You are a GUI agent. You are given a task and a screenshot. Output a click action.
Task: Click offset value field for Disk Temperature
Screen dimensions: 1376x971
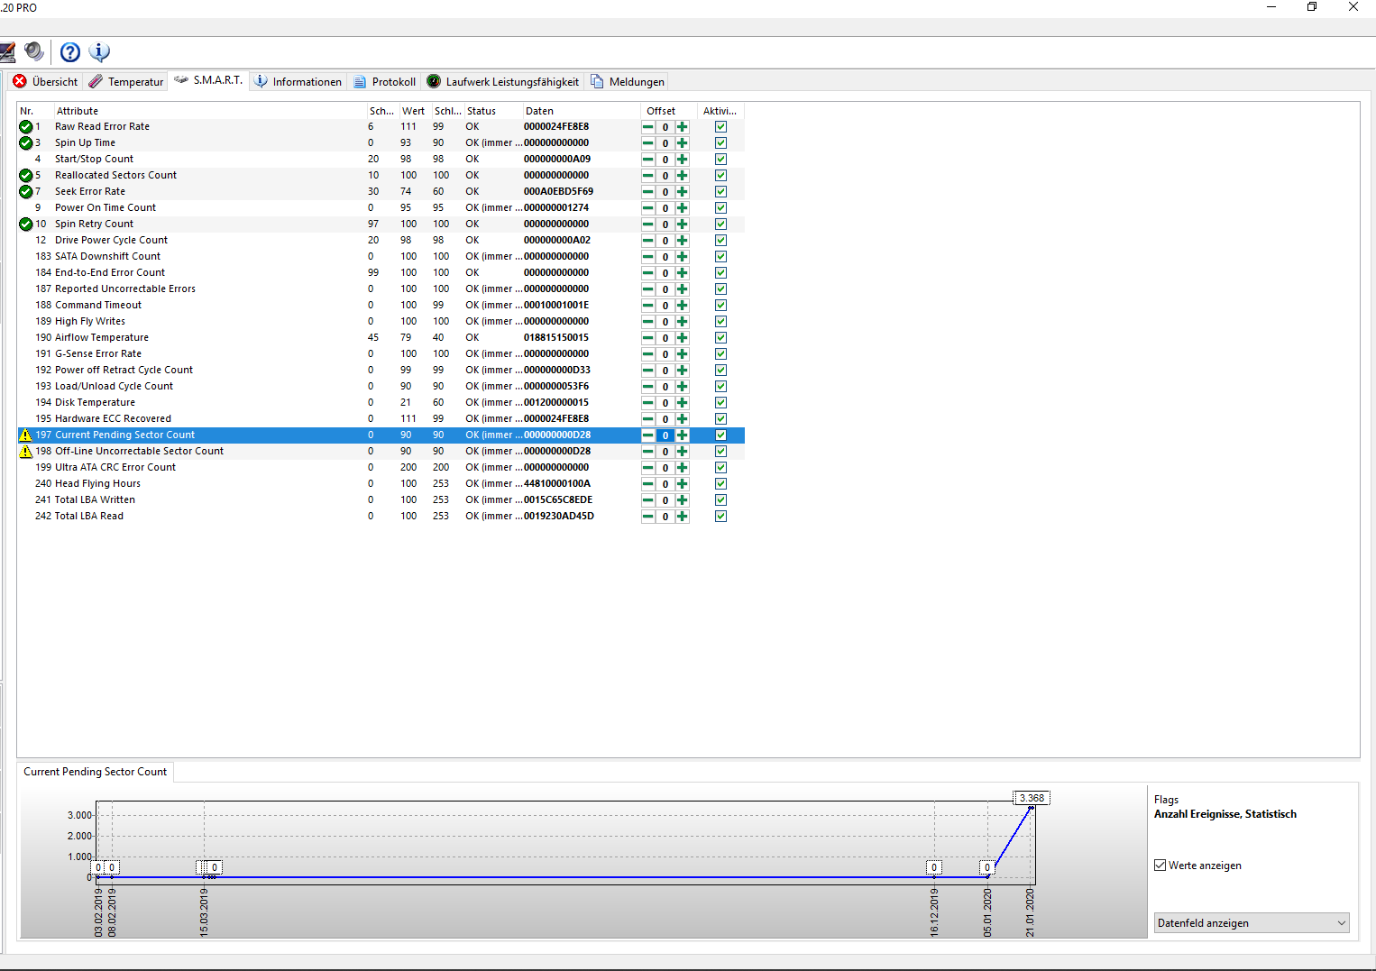pos(665,403)
